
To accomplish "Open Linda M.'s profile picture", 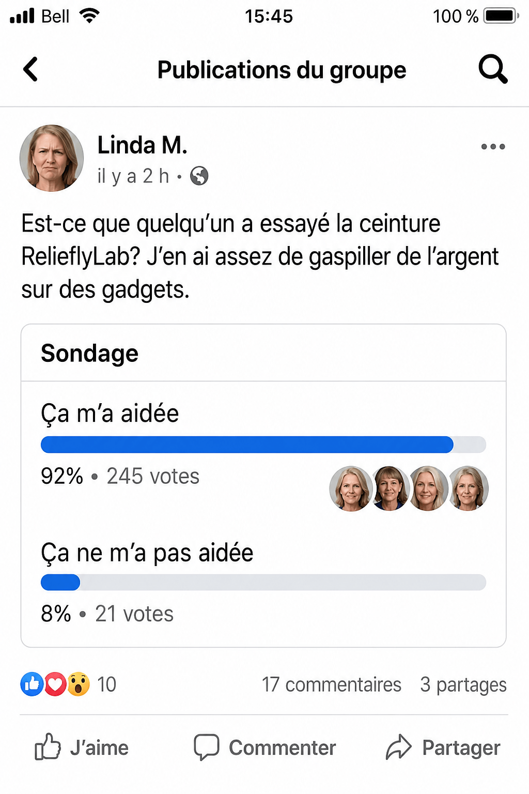I will coord(52,158).
